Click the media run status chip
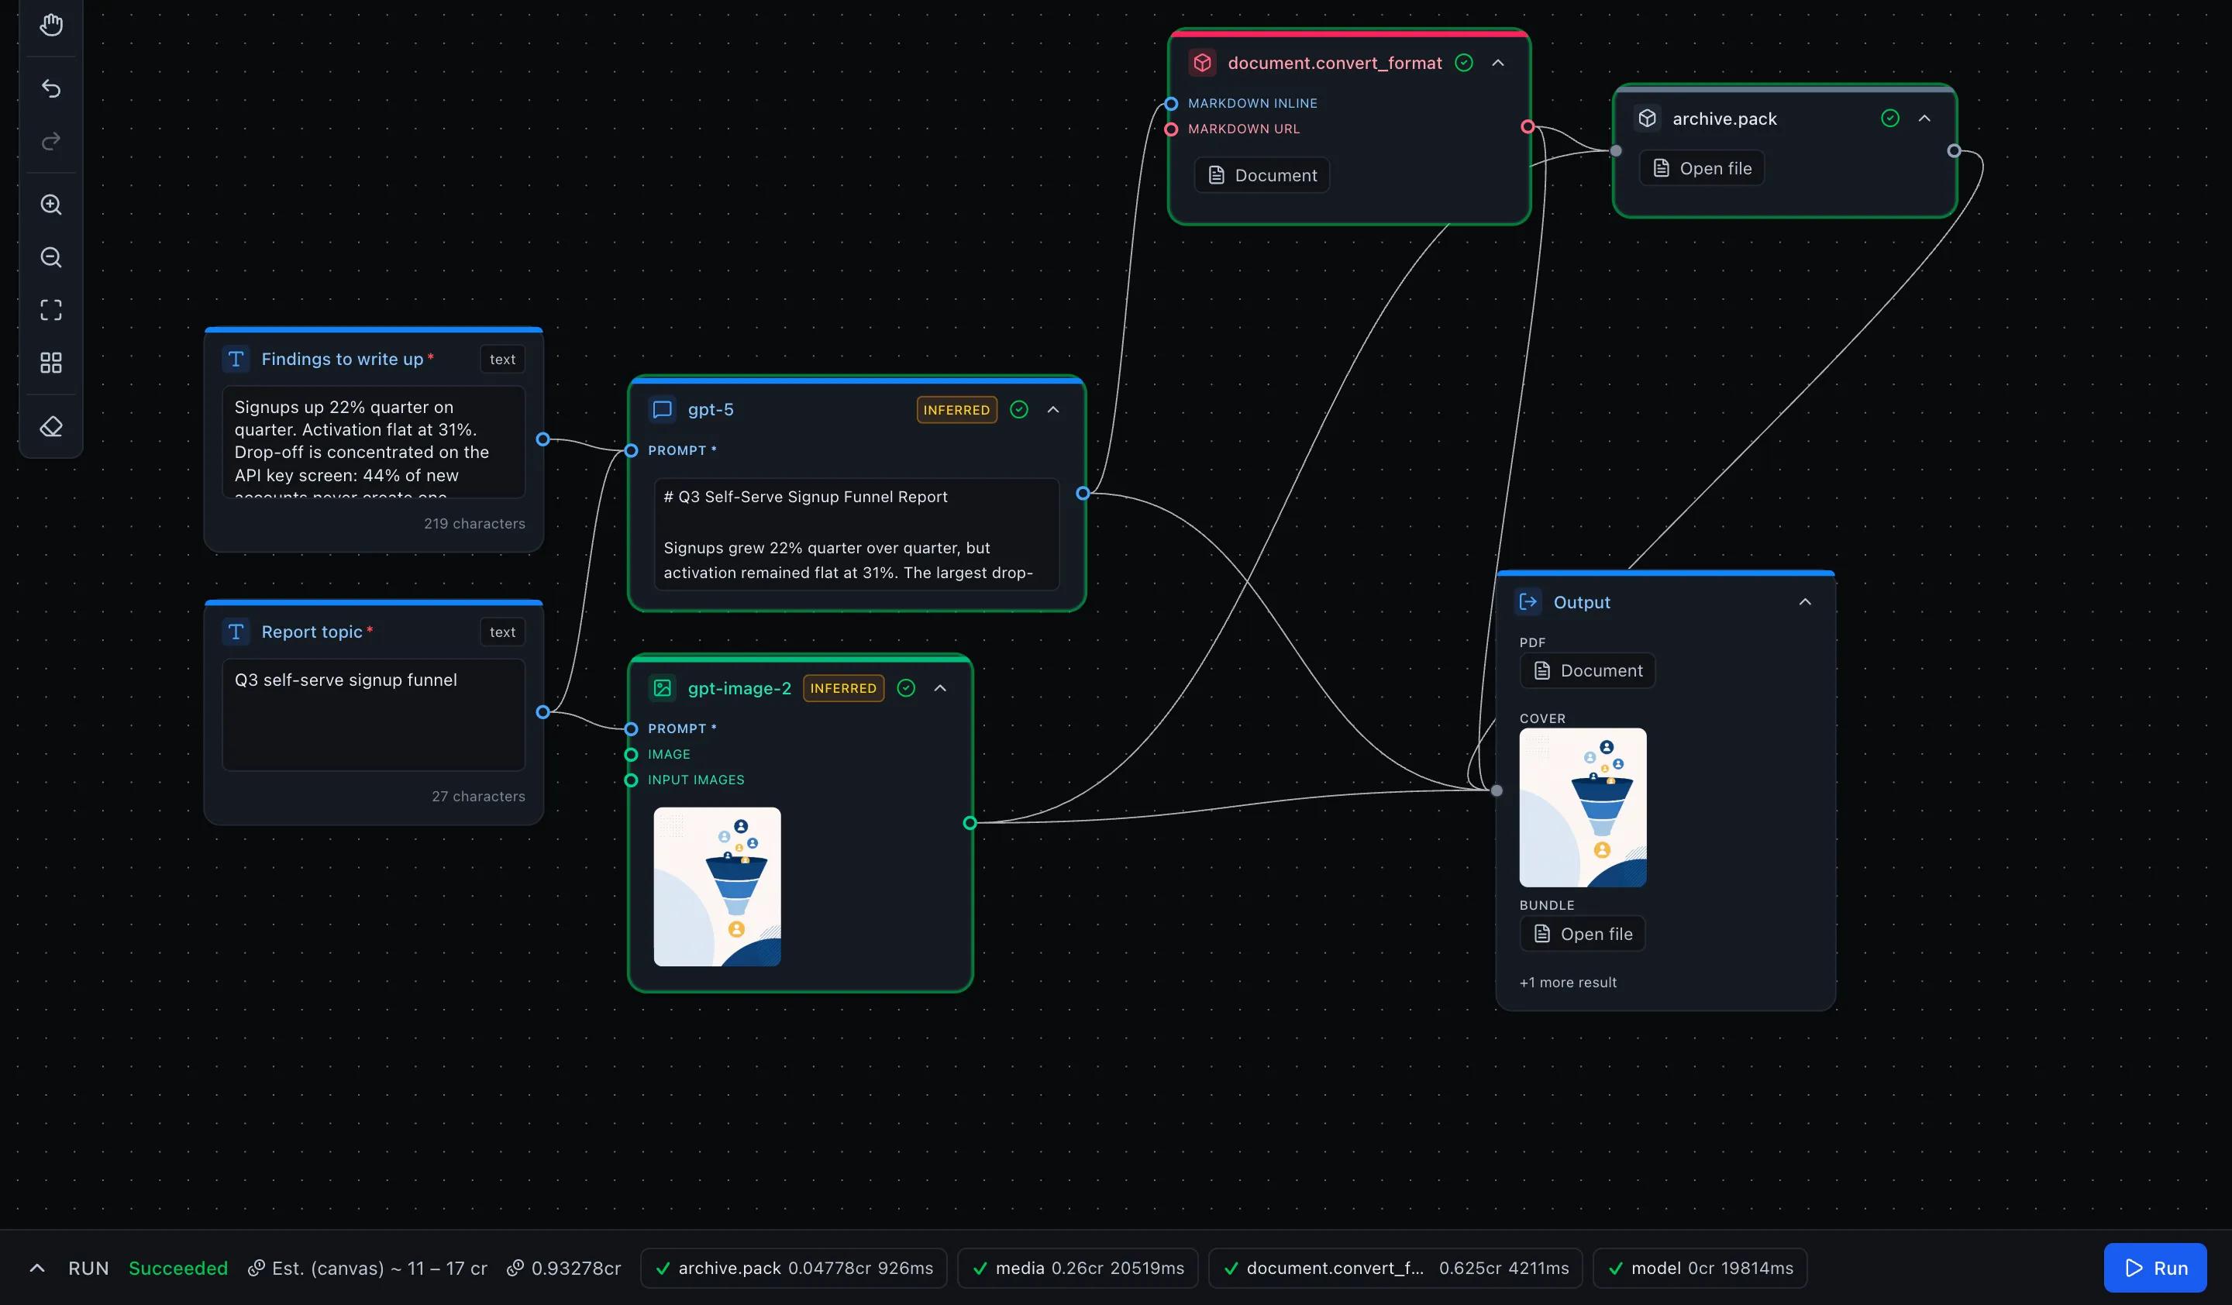This screenshot has height=1305, width=2232. [x=1078, y=1268]
